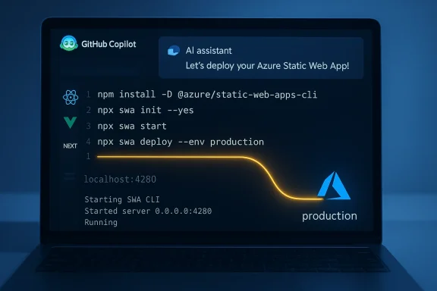The width and height of the screenshot is (437, 291).
Task: Click the Running status line
Action: [101, 222]
